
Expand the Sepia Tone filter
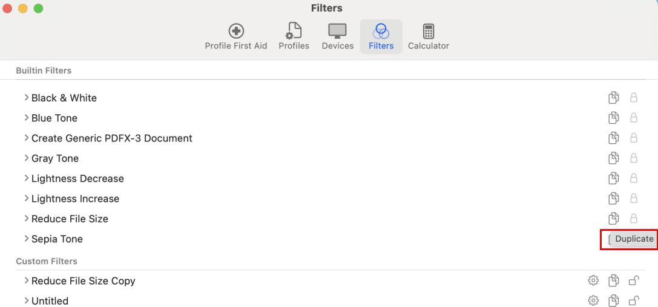[x=27, y=238]
